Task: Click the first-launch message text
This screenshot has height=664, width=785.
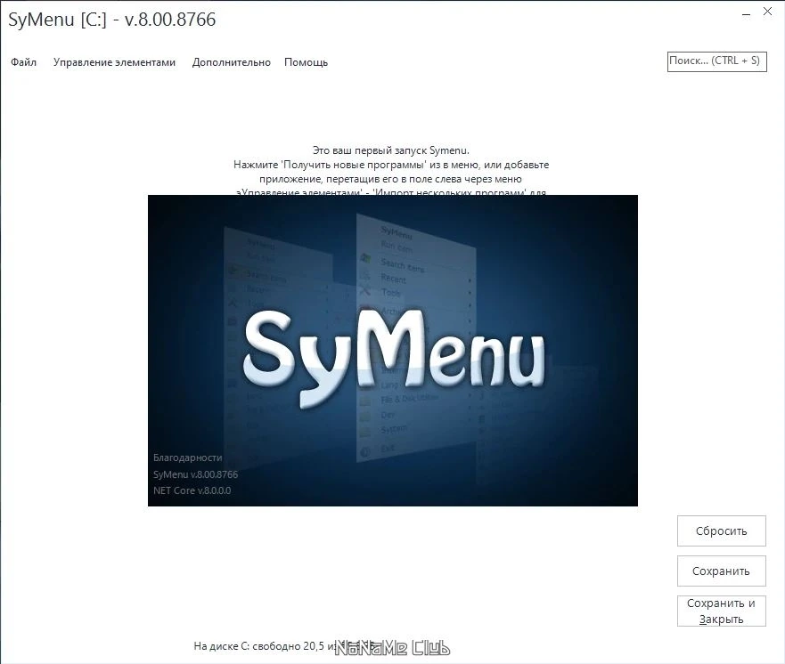Action: coord(391,172)
